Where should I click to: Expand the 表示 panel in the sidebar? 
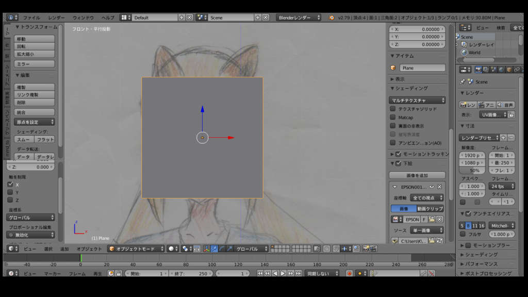coord(400,79)
